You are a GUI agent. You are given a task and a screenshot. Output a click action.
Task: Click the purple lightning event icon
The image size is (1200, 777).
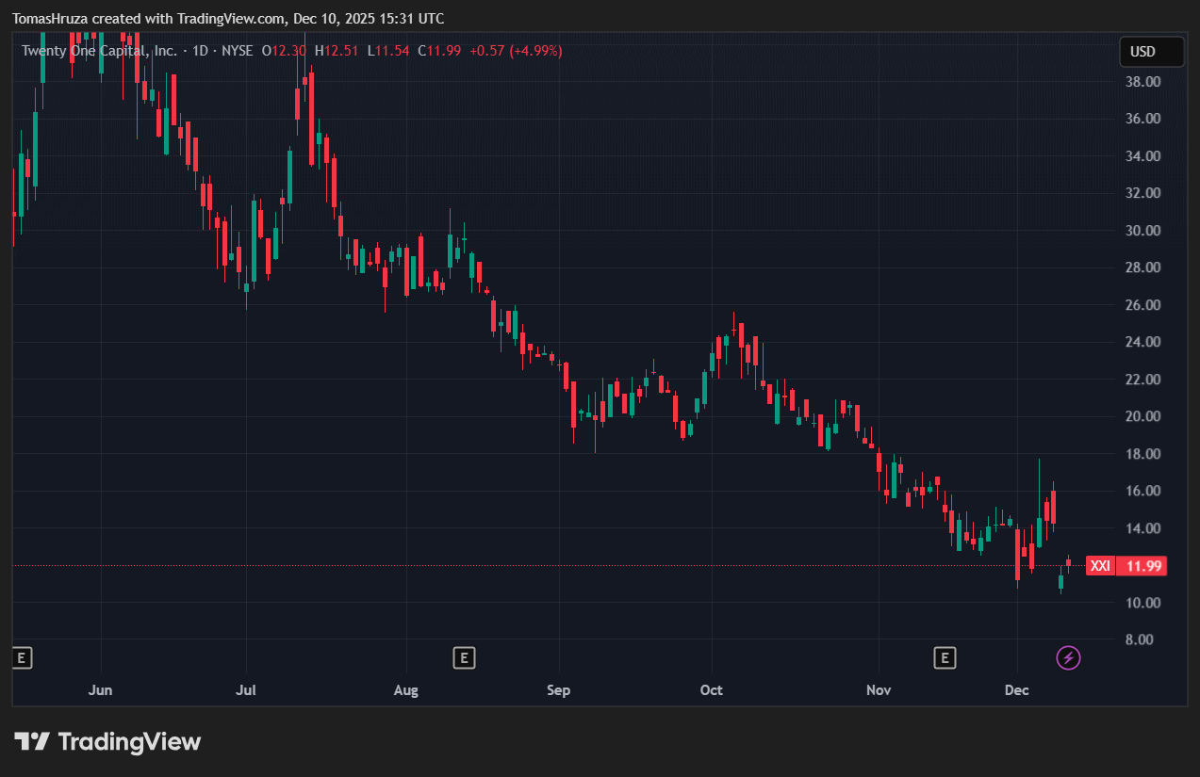[1068, 657]
